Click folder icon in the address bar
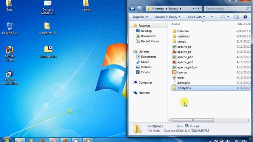The height and width of the screenshot is (142, 253). click(x=149, y=9)
